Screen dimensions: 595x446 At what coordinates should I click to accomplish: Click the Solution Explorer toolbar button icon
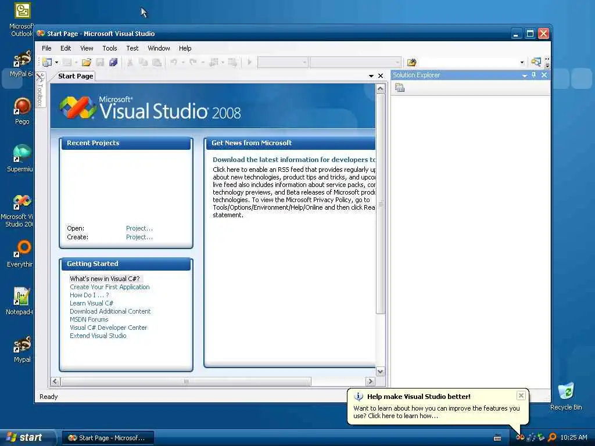536,62
